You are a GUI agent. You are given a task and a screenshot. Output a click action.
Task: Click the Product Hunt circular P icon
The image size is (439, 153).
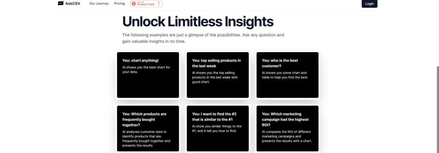[x=134, y=4]
